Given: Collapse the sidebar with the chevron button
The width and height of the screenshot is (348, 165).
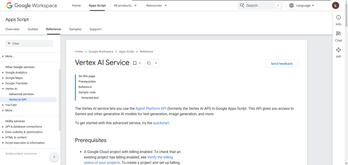Looking at the screenshot, I should [54, 157].
